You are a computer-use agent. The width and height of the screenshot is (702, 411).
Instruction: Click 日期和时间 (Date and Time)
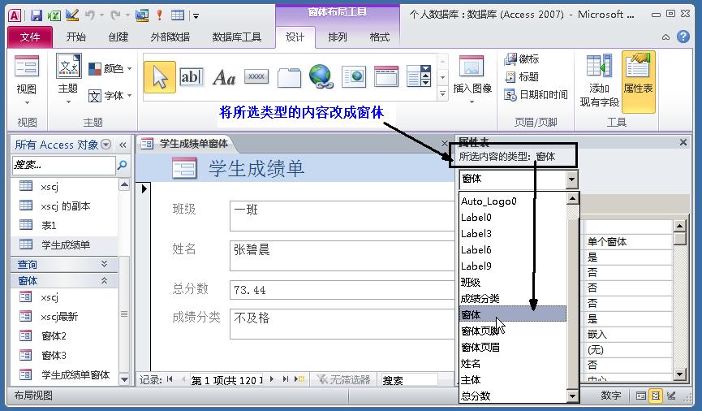coord(536,94)
